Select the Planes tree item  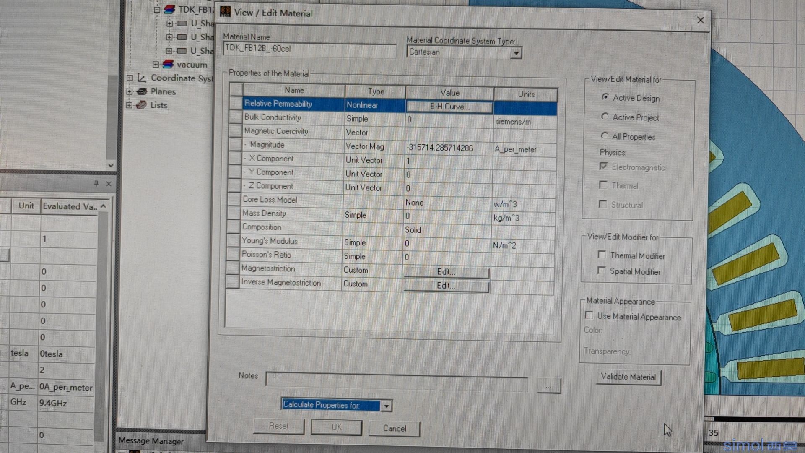163,91
